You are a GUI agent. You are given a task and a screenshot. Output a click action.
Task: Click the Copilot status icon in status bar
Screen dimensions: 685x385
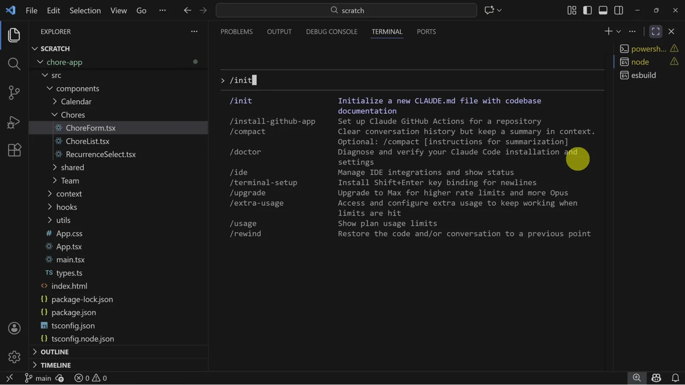pos(656,378)
